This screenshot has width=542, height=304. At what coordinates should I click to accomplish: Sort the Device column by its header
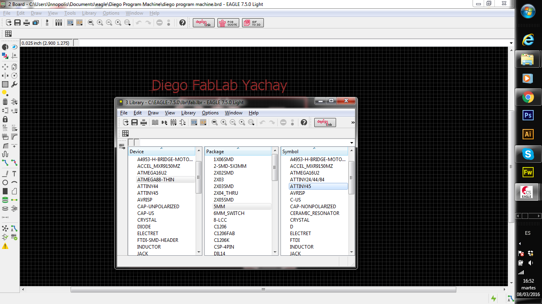pos(161,151)
